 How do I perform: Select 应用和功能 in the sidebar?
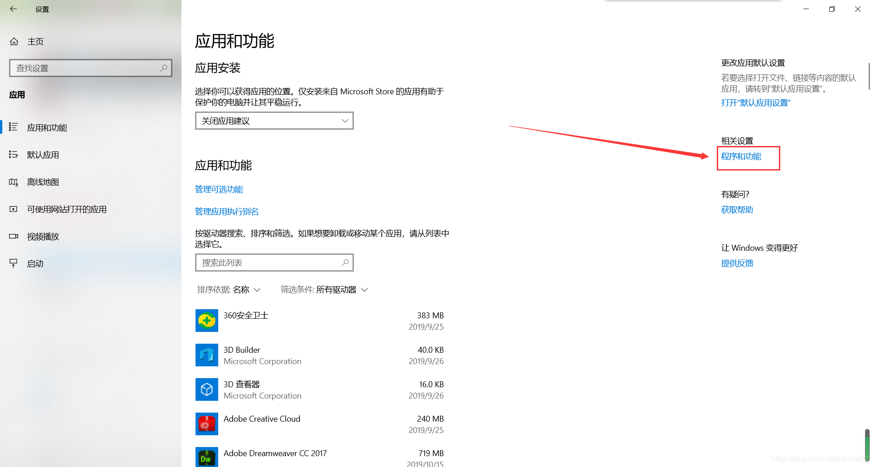click(47, 127)
